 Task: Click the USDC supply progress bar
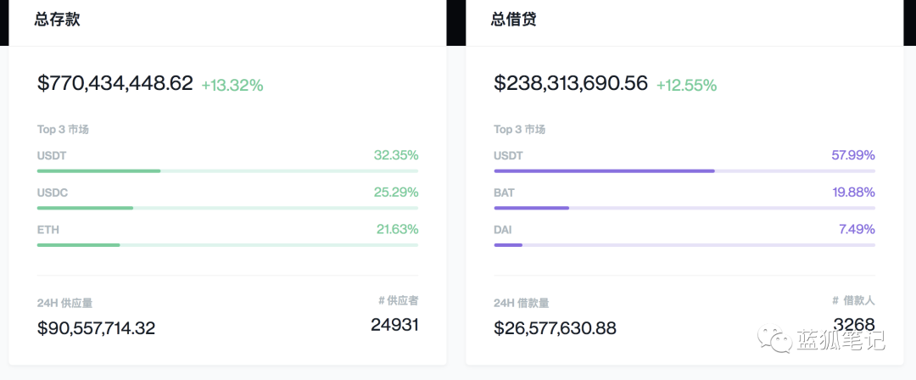(x=228, y=208)
